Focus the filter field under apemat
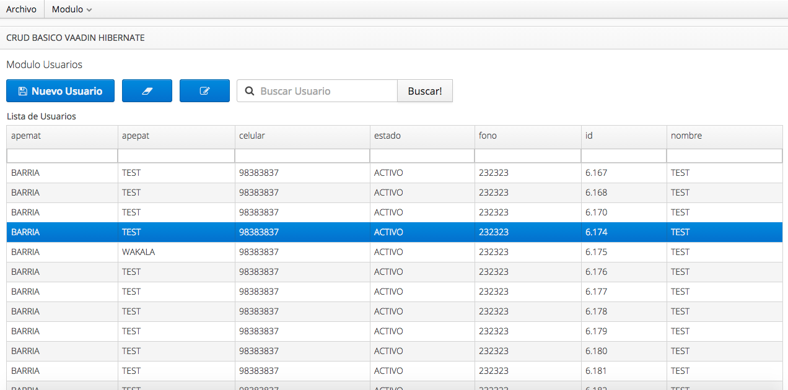788x390 pixels. pyautogui.click(x=62, y=155)
